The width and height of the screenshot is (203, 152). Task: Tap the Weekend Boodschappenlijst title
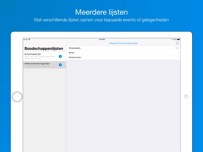(123, 43)
